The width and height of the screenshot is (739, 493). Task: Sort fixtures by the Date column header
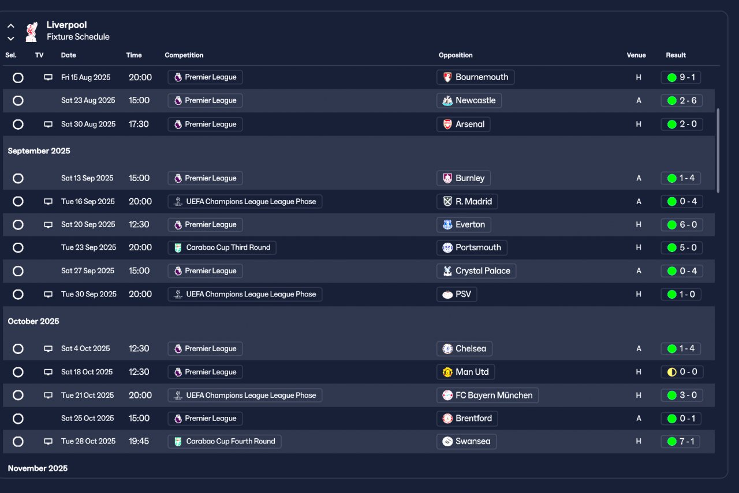tap(69, 55)
